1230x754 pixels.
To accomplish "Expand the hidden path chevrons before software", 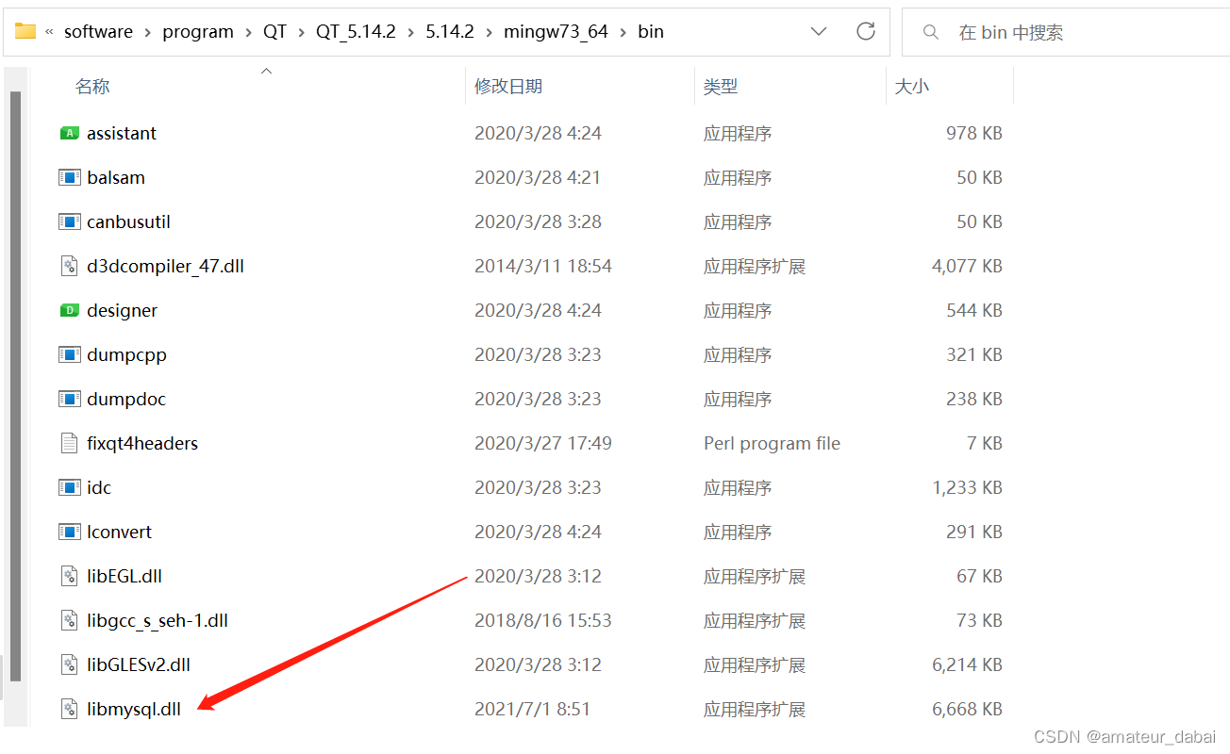I will [49, 31].
